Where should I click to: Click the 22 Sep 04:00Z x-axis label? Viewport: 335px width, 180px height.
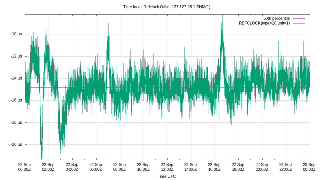tap(72, 167)
